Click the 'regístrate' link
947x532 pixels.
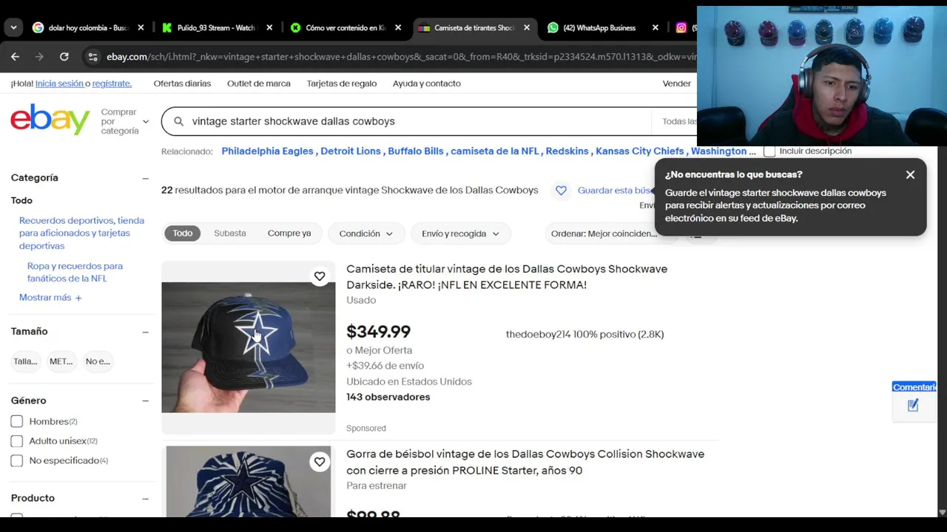click(x=112, y=83)
